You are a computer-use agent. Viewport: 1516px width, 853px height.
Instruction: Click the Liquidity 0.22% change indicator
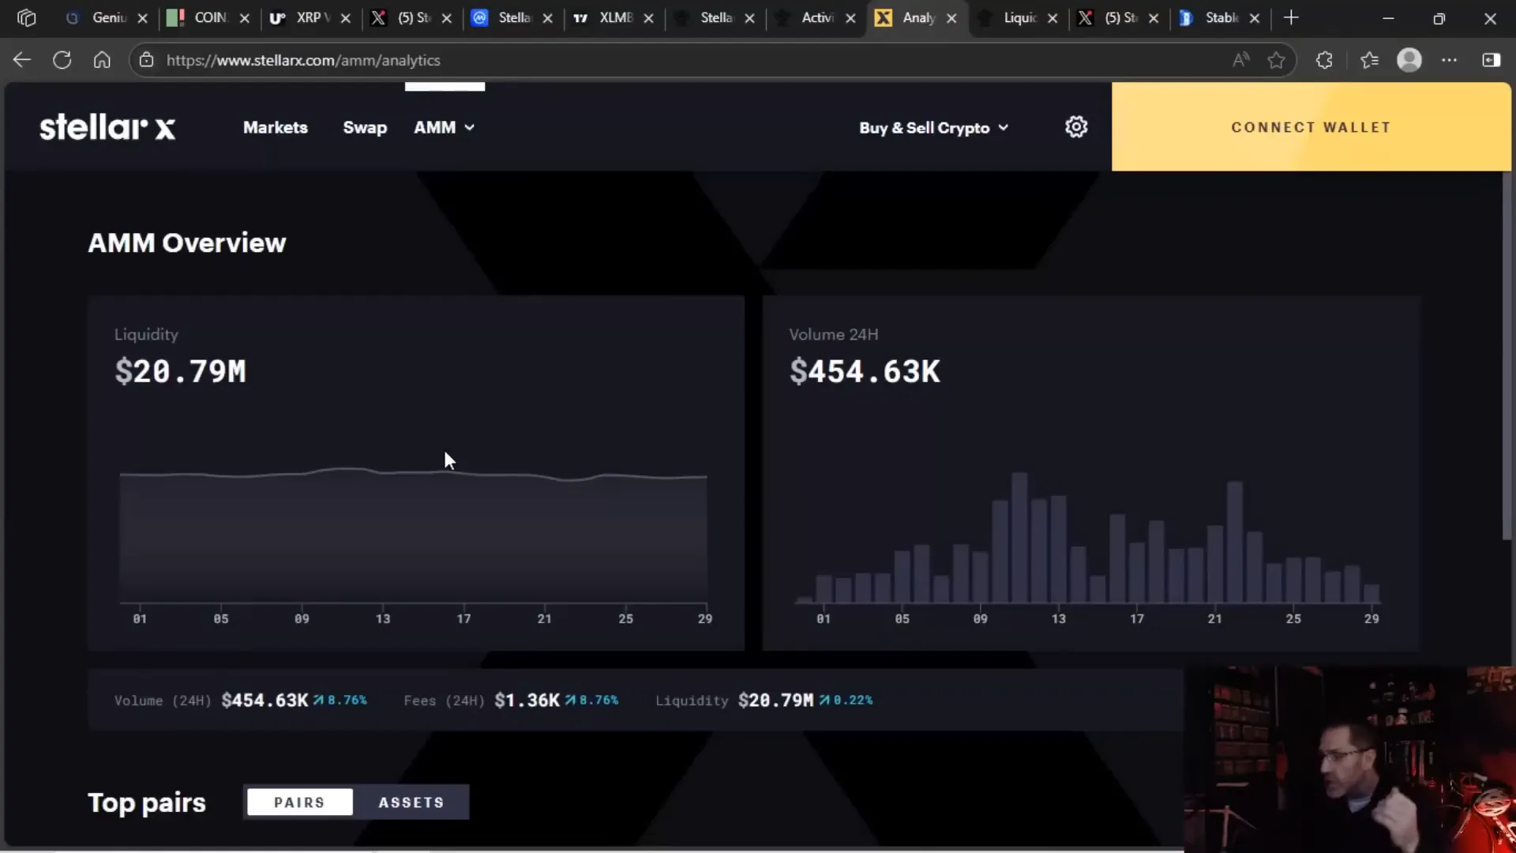tap(846, 701)
